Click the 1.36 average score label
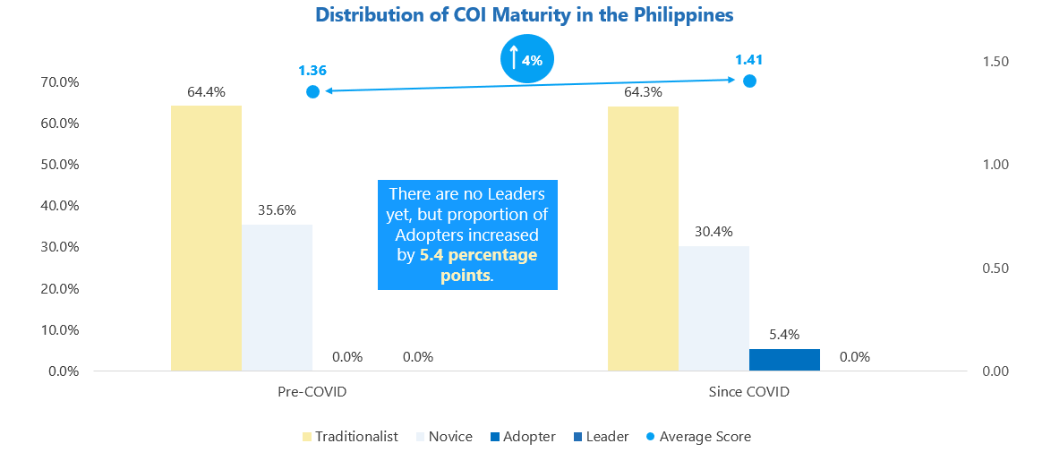 tap(312, 69)
